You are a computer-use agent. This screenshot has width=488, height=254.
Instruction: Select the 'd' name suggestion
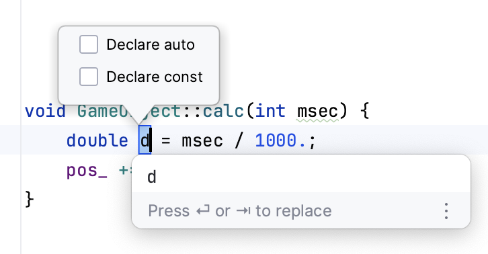(301, 177)
